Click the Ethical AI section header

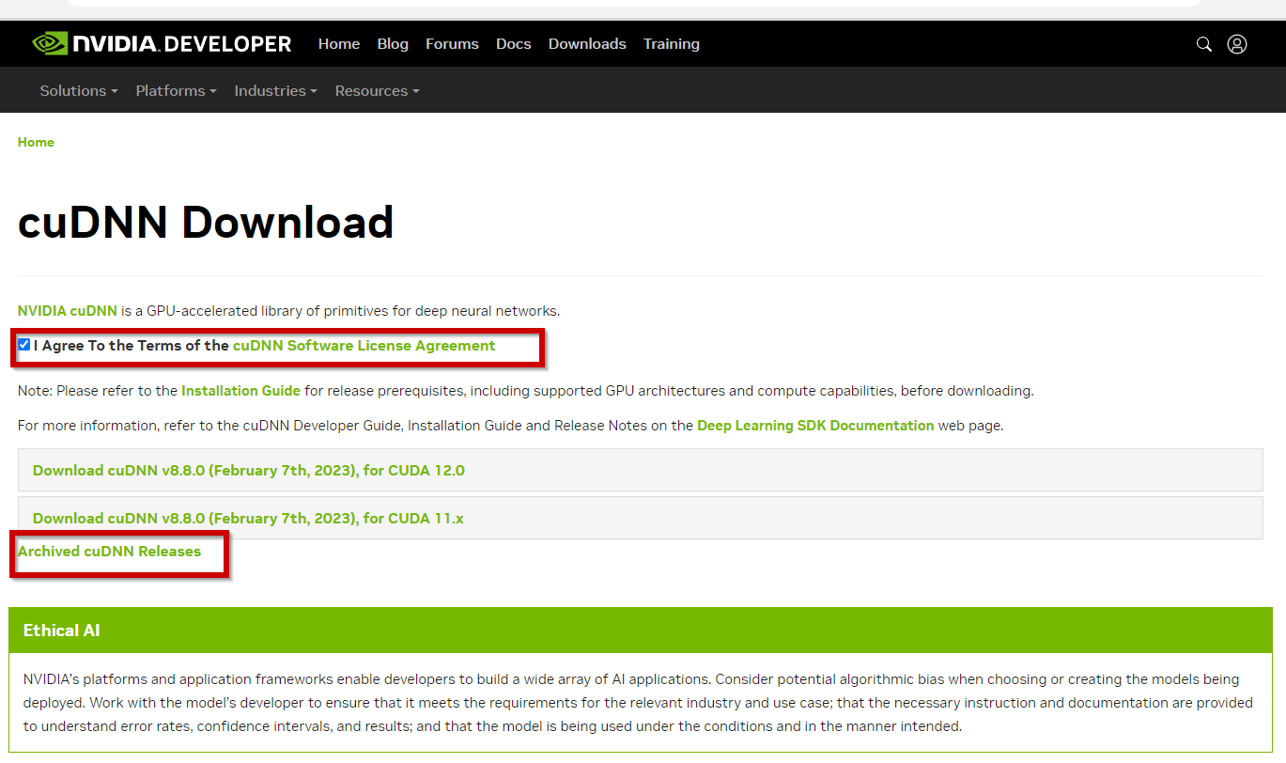641,631
